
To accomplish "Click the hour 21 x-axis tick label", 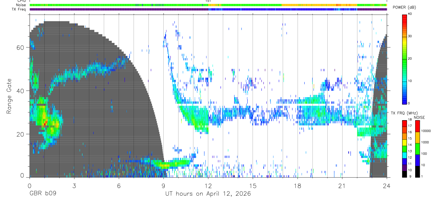I will click(x=342, y=186).
